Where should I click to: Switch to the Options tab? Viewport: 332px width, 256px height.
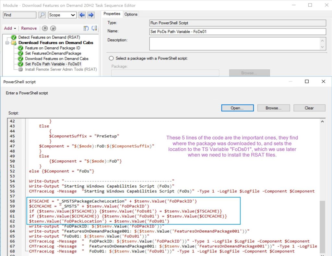(x=131, y=14)
